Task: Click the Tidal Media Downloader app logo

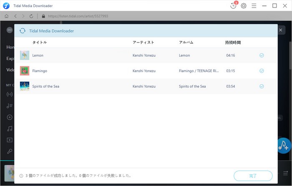Action: click(6, 6)
